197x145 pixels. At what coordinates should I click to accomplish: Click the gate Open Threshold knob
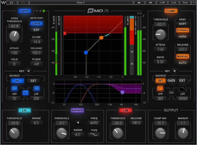coord(14,36)
